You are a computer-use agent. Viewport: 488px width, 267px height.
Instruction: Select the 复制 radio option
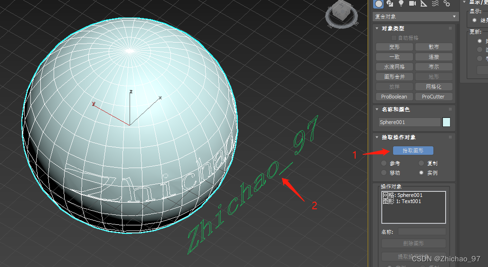coord(422,163)
